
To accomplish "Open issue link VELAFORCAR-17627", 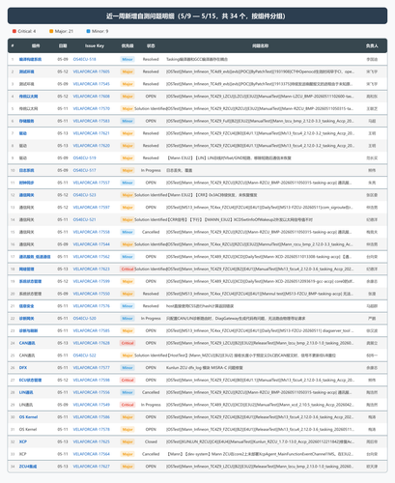I will click(92, 467).
